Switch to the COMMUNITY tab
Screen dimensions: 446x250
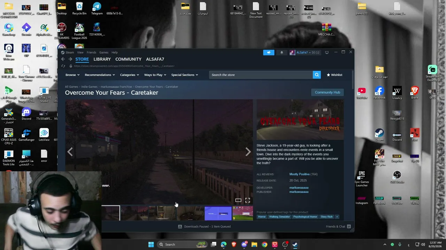pos(128,59)
